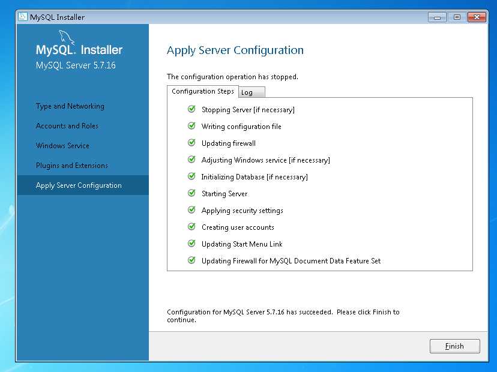497x372 pixels.
Task: Click the Updating Firewall for MySQL Document Data step
Action: pyautogui.click(x=291, y=261)
